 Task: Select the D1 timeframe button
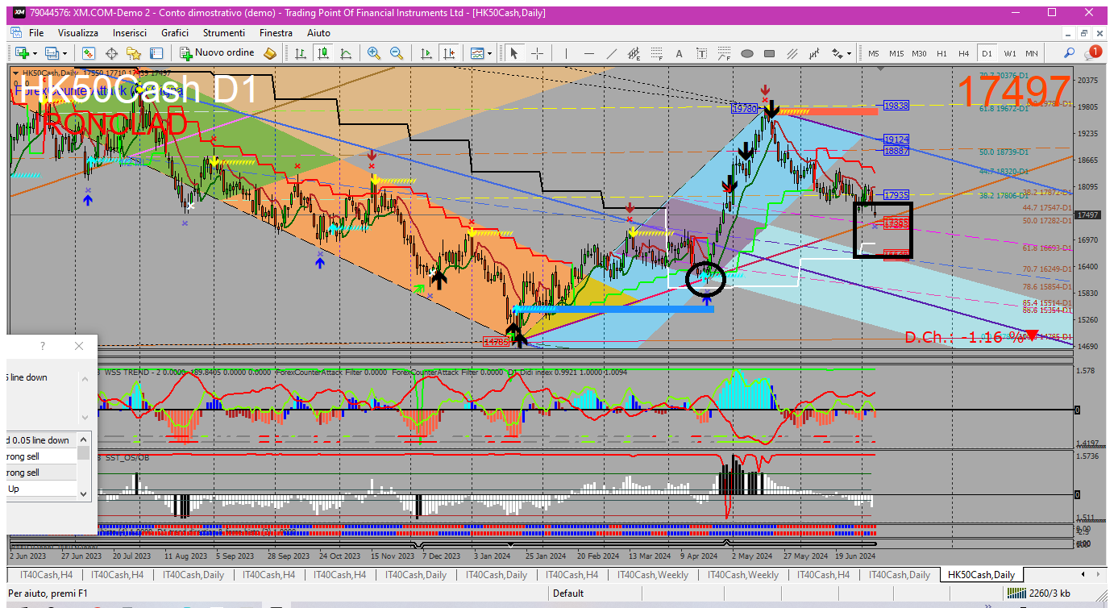point(987,53)
